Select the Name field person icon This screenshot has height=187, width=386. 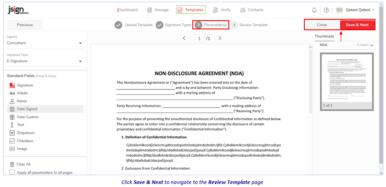(12, 101)
